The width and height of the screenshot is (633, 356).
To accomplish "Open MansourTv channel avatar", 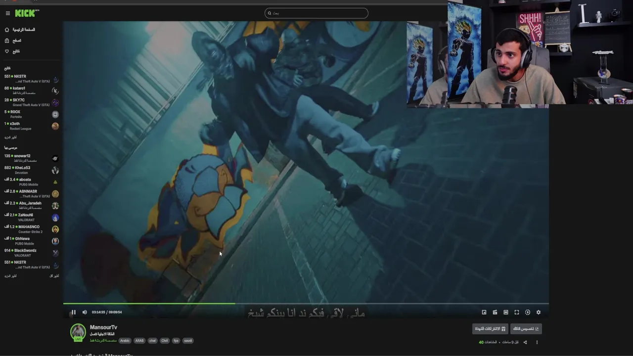I will pyautogui.click(x=78, y=332).
